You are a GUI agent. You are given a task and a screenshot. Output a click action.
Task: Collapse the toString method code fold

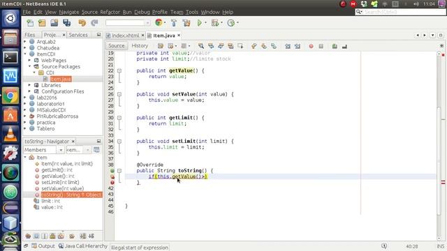119,171
